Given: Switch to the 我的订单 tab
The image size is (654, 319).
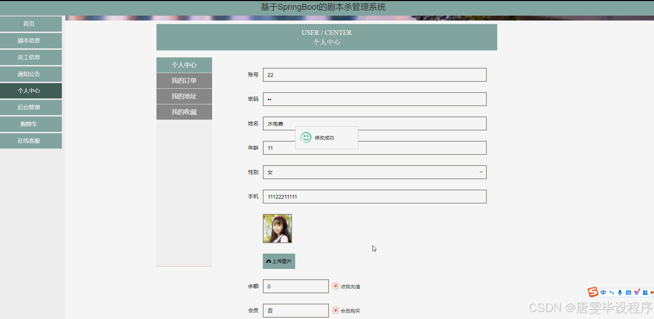Looking at the screenshot, I should coord(184,81).
